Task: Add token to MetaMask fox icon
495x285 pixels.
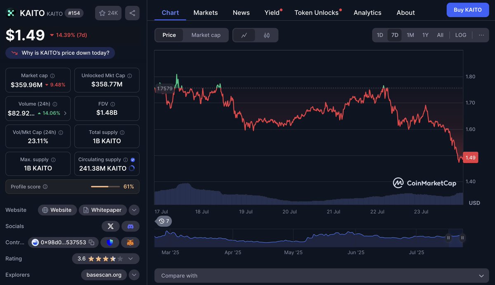Action: pyautogui.click(x=130, y=243)
